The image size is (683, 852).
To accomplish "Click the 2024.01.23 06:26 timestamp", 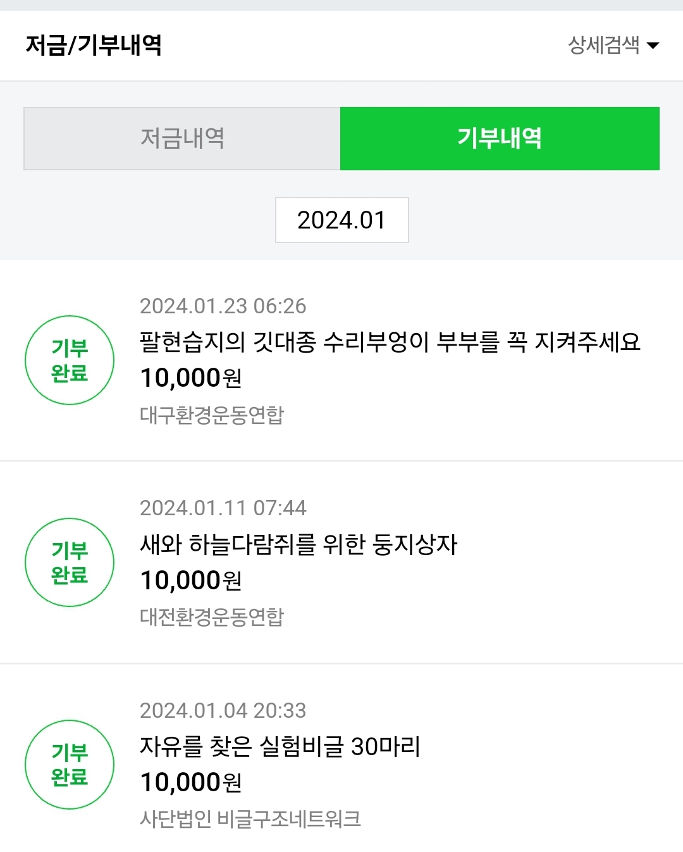I will (223, 306).
